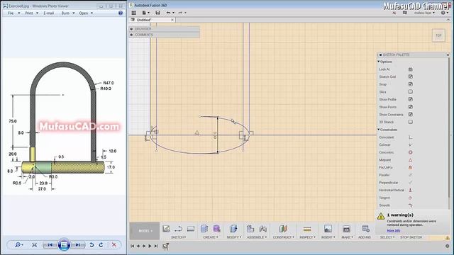Open Print menu in Windows Photo Viewer
This screenshot has width=454, height=255.
31,13
